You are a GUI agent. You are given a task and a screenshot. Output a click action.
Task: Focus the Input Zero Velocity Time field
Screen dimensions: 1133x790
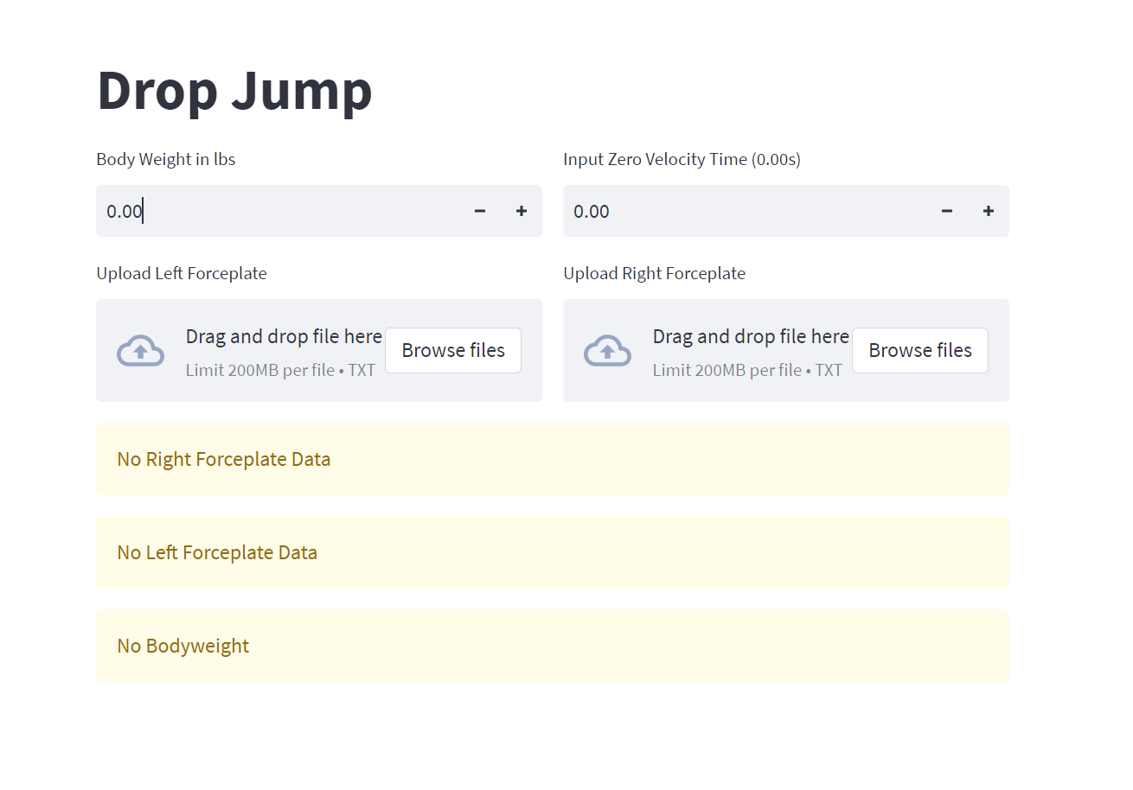pos(744,211)
